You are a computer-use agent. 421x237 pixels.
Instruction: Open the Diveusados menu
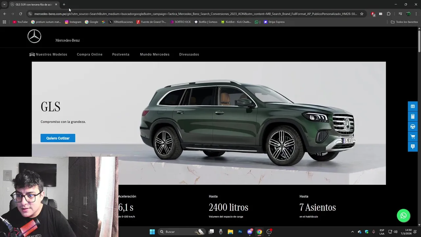click(x=189, y=54)
